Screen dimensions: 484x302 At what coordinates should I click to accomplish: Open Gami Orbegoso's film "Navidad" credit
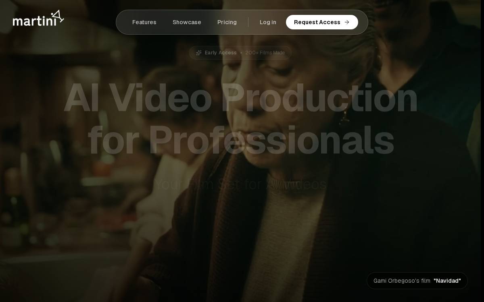click(417, 281)
